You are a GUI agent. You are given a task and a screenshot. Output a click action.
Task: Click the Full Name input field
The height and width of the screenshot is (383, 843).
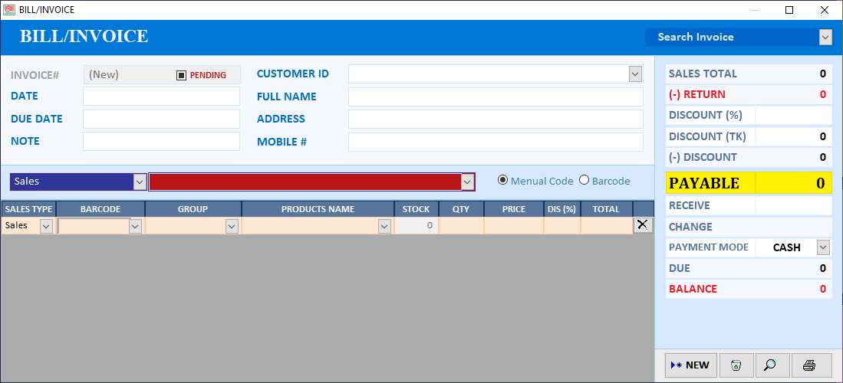(x=496, y=97)
